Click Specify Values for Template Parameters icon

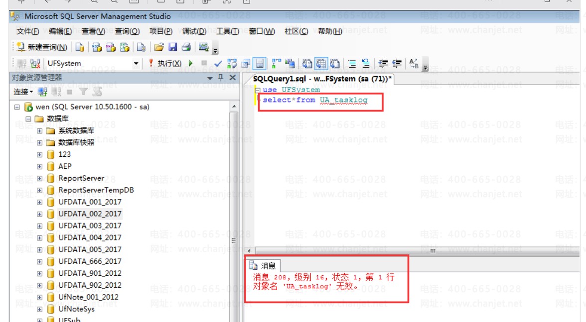tap(414, 63)
